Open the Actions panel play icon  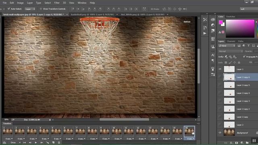click(205, 33)
